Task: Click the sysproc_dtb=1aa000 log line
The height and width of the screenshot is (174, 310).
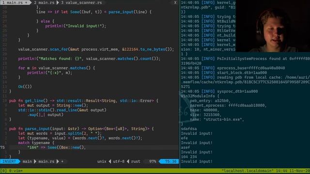Action: [x=219, y=91]
